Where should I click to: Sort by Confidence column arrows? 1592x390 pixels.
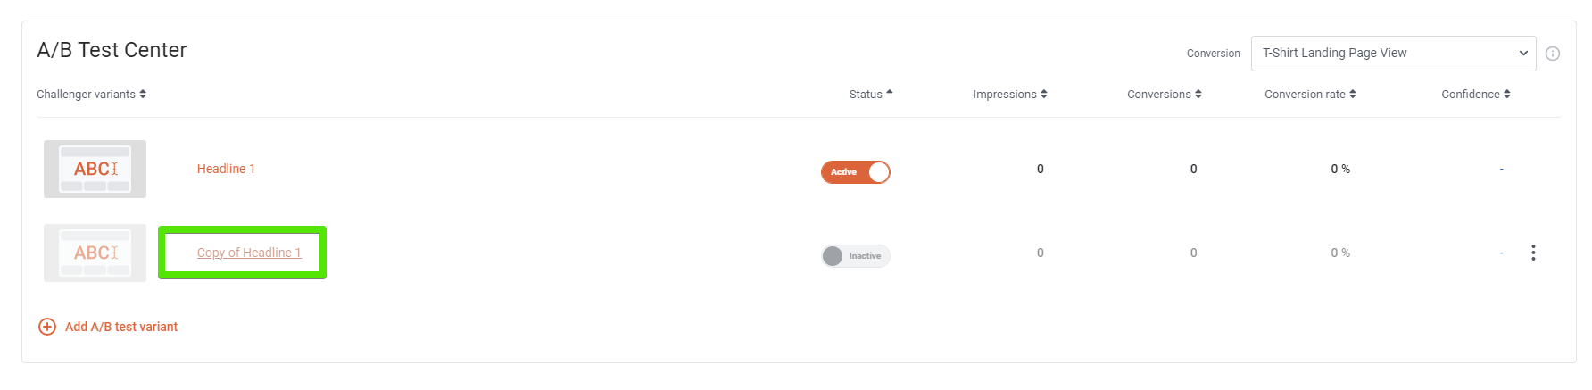[x=1507, y=94]
